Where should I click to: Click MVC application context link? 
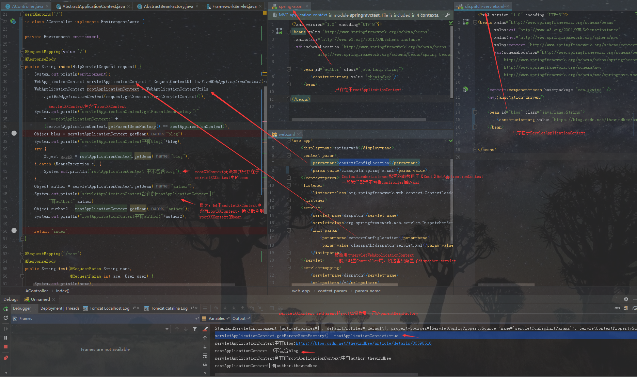(303, 15)
